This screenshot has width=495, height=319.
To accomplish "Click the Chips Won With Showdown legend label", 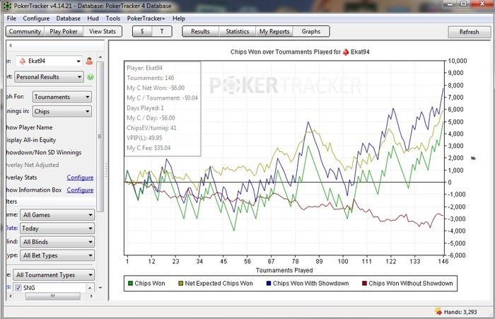I will pos(310,284).
